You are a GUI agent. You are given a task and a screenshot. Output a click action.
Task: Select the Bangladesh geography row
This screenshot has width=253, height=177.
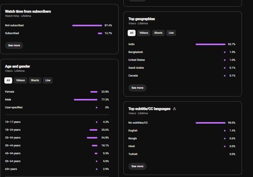[182, 52]
